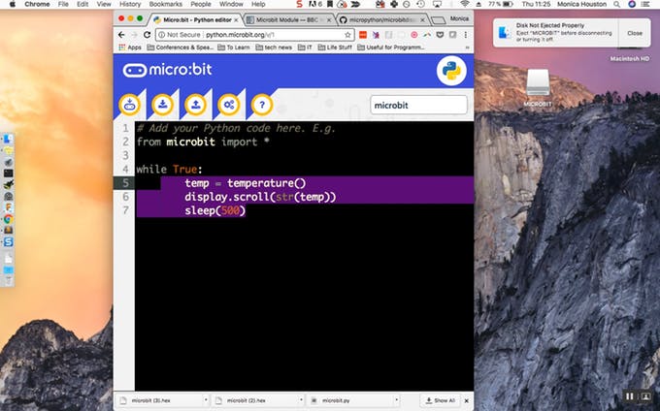
Task: Click the save script icon in editor toolbar
Action: pos(163,105)
